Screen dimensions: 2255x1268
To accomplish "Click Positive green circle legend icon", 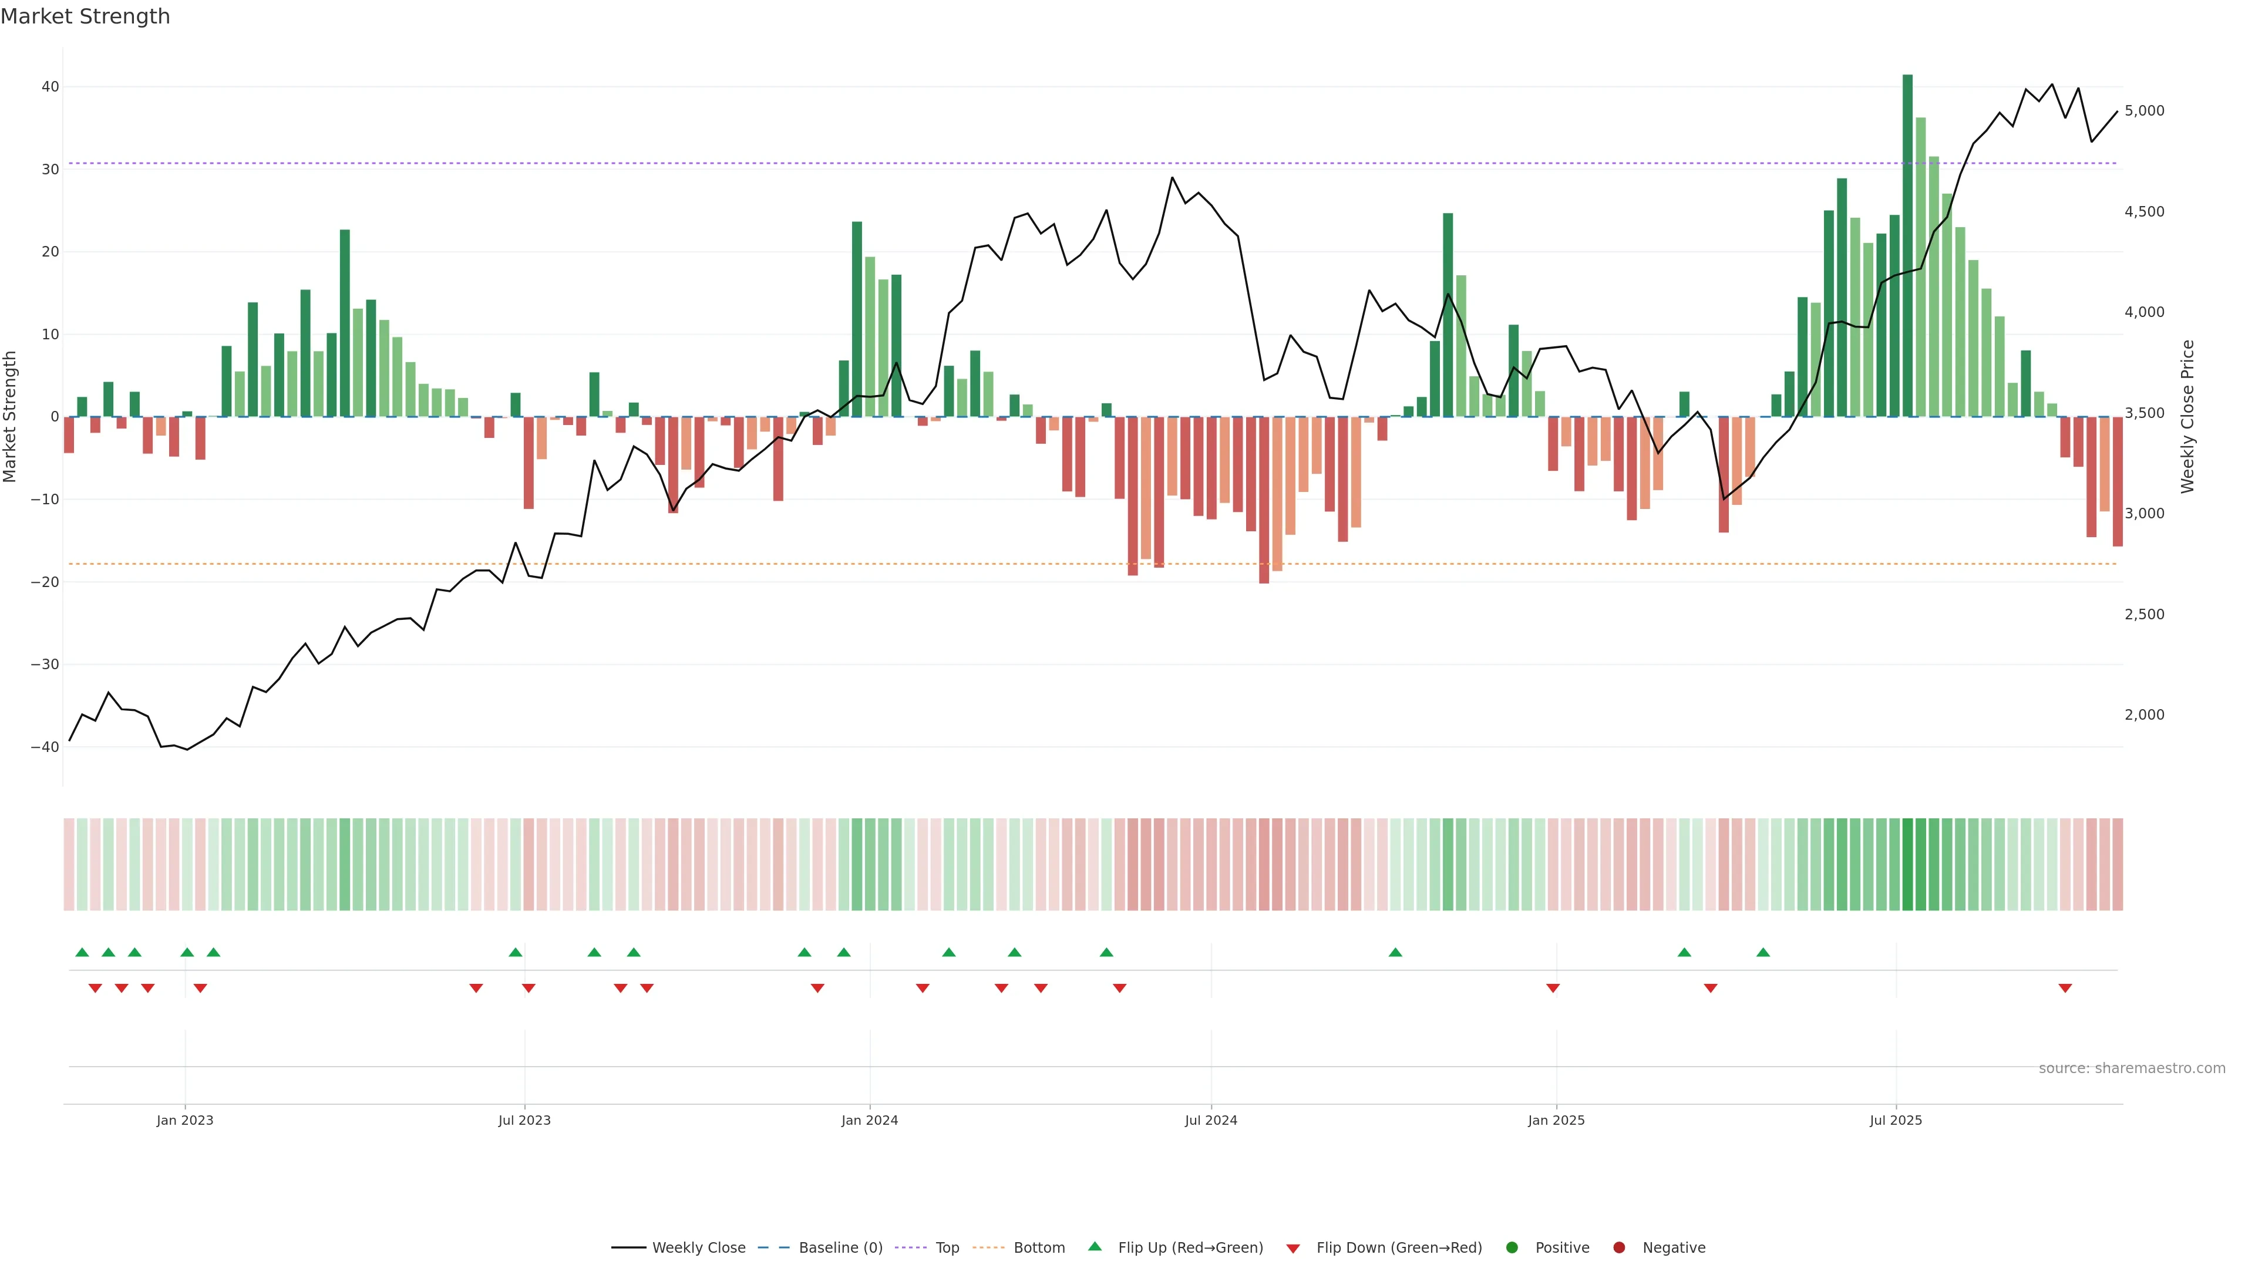I will tap(1512, 1248).
